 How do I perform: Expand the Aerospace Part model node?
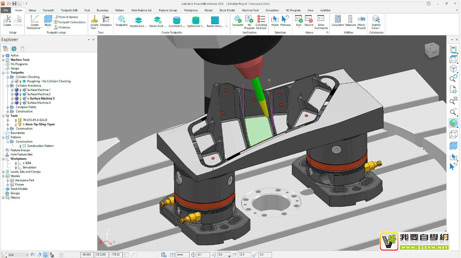8,180
